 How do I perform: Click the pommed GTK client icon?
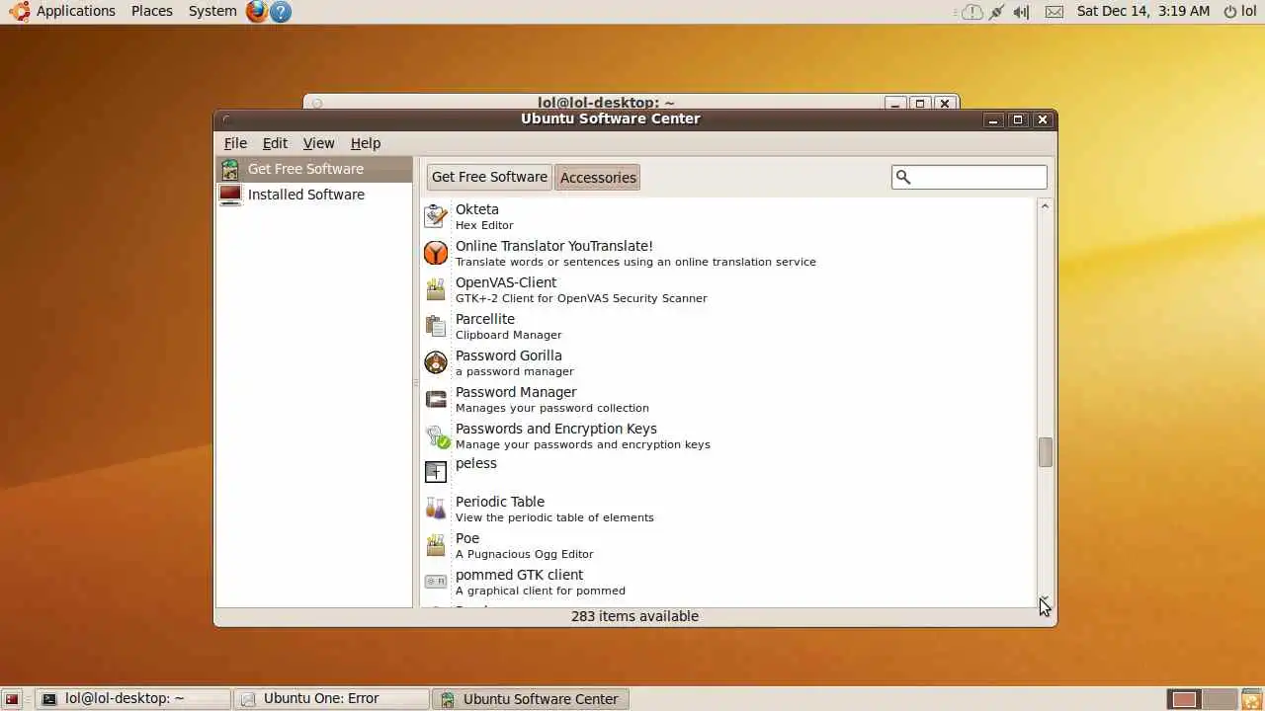(436, 582)
